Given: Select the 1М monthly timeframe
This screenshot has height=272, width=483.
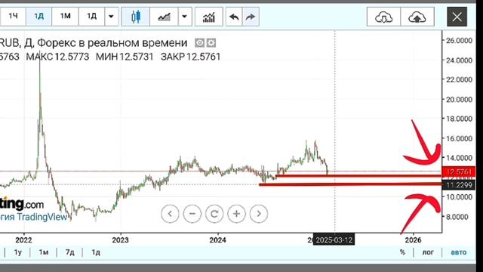Looking at the screenshot, I should pyautogui.click(x=66, y=17).
